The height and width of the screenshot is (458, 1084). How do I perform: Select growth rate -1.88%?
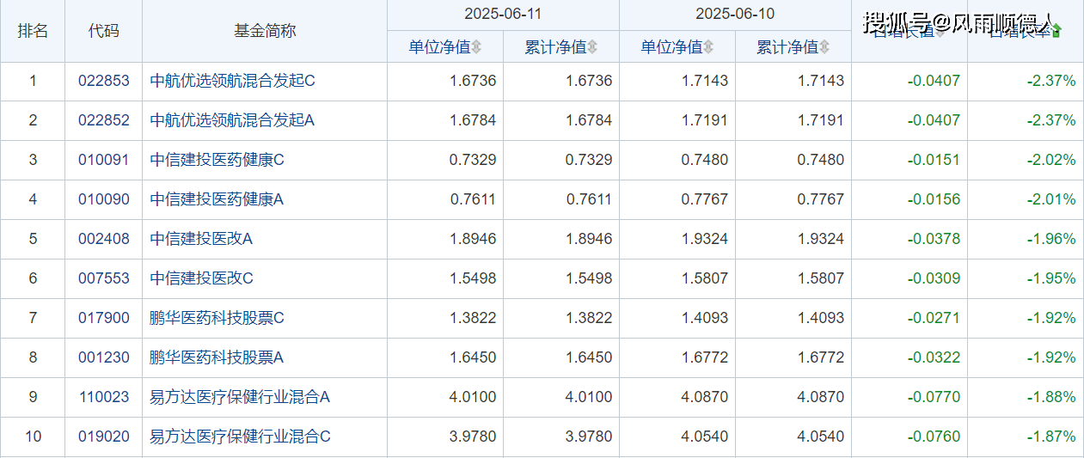(1051, 397)
